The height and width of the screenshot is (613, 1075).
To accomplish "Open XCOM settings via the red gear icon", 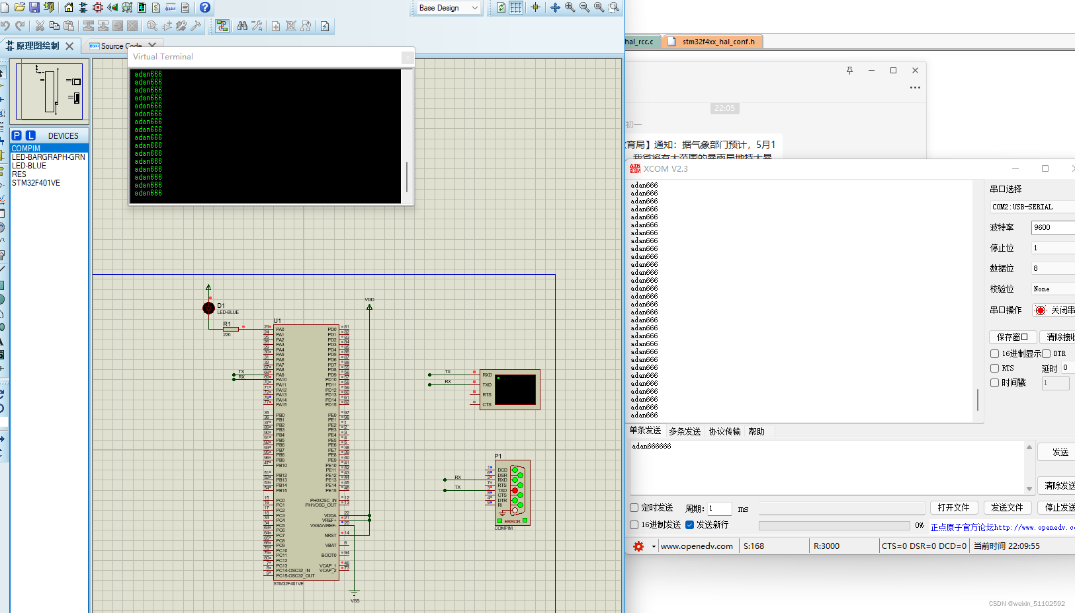I will point(638,546).
